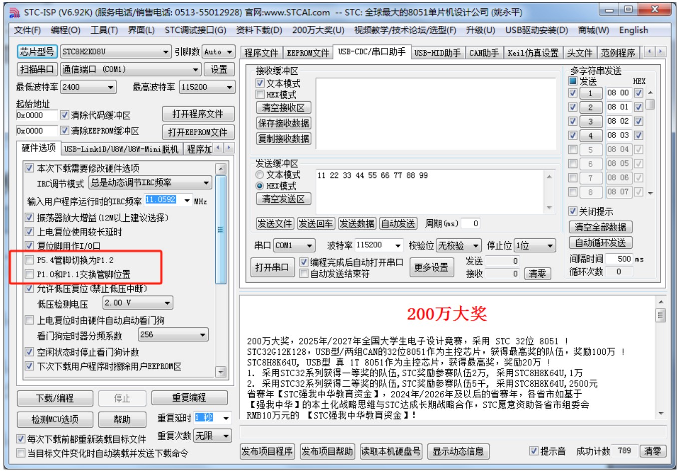The image size is (677, 471).
Task: Click 间隔时间 500 ms input field
Action: (620, 259)
